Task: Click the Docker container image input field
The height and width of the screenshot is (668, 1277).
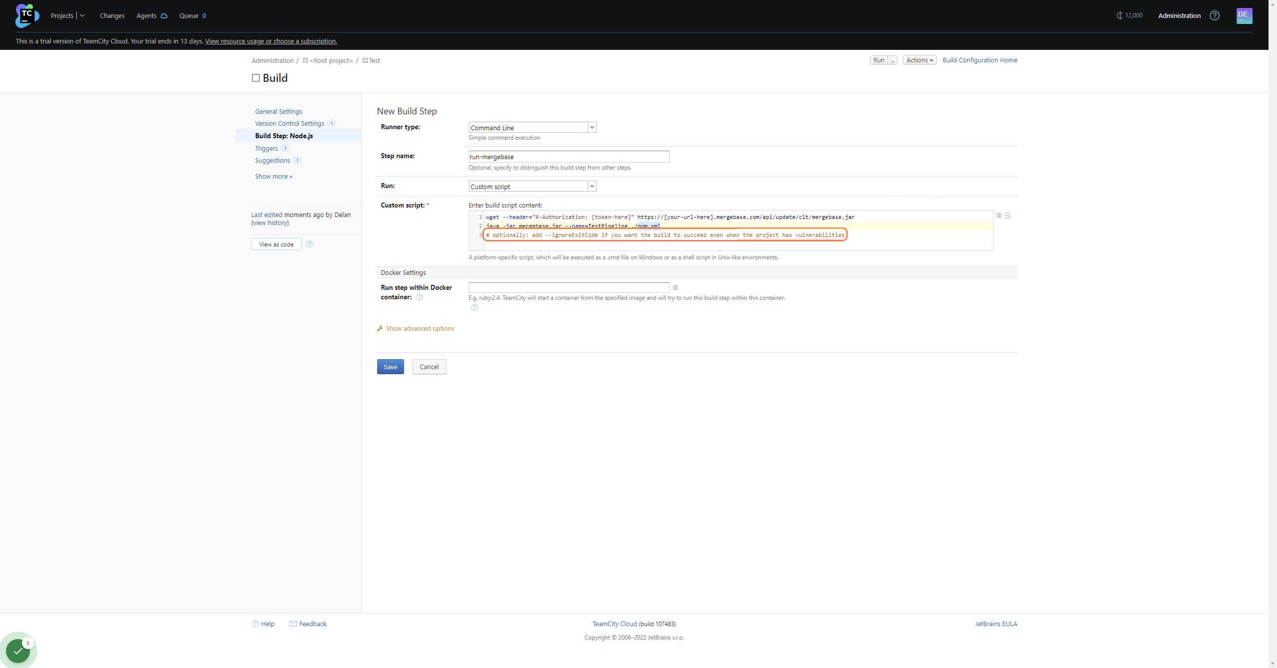Action: (x=569, y=287)
